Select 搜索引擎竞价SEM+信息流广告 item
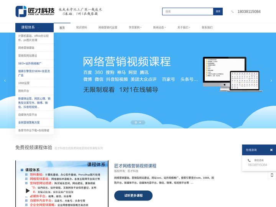Viewport: 276px width, 207px height. [34, 73]
